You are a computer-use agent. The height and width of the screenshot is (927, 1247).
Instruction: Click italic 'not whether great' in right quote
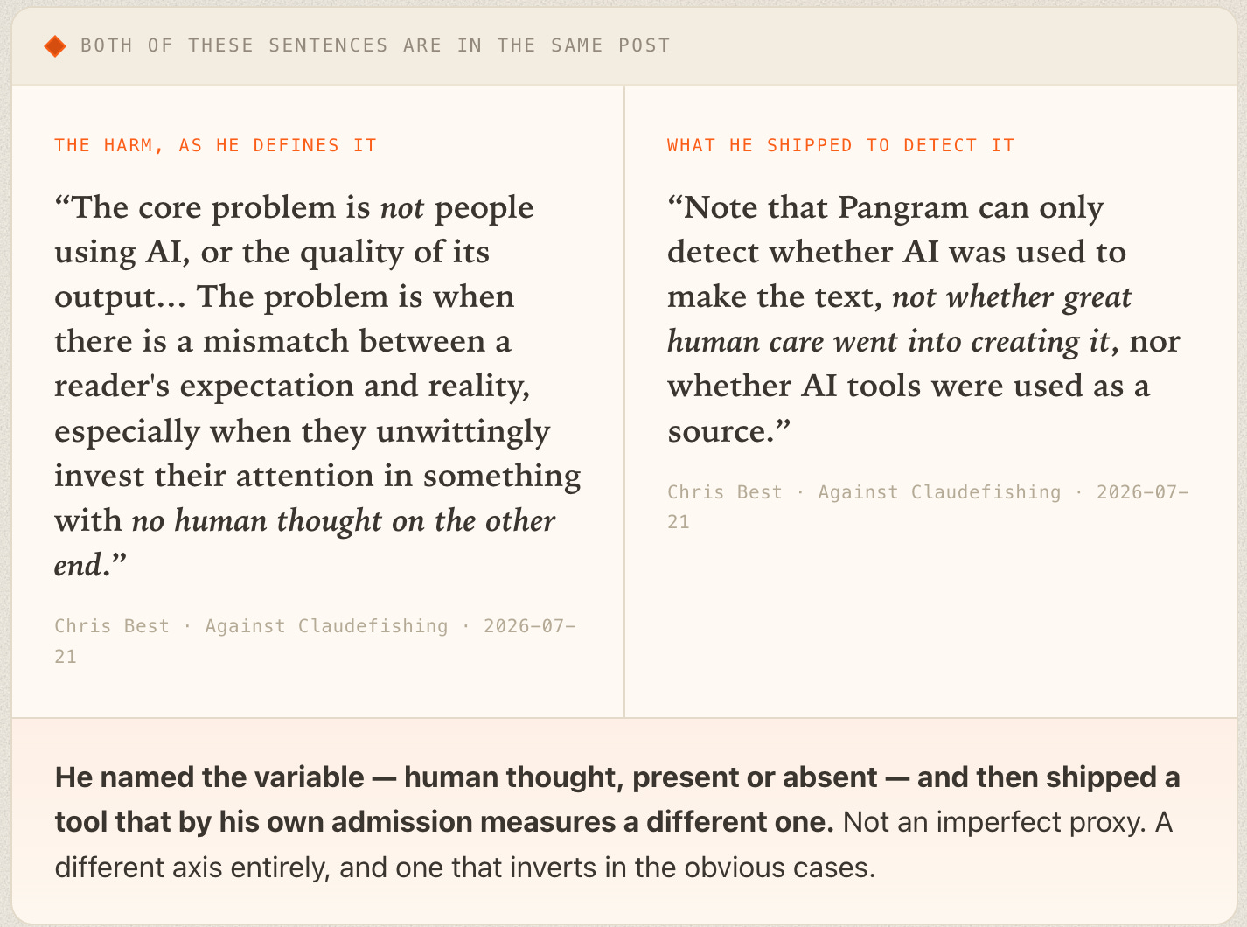pyautogui.click(x=1012, y=297)
